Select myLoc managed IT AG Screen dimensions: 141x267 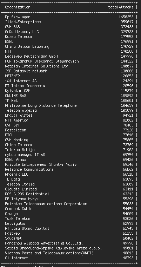pos(25,155)
